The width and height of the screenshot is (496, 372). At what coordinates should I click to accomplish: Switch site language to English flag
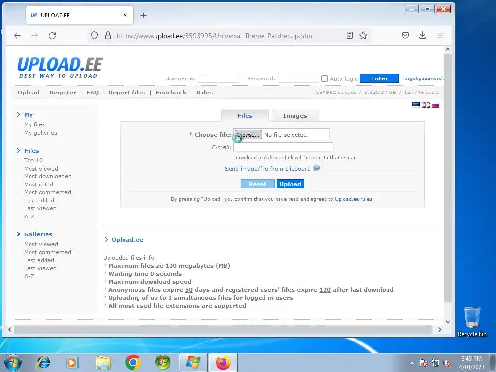426,105
